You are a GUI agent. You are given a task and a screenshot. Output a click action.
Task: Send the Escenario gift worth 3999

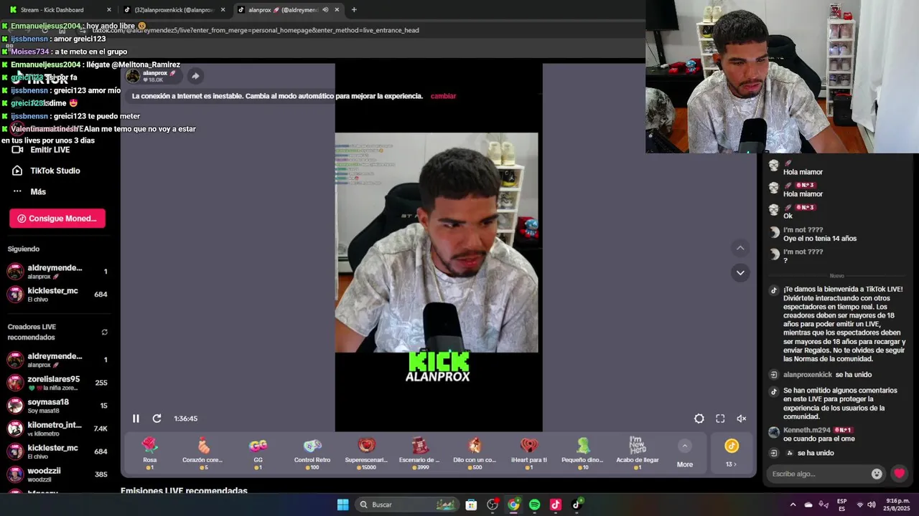point(420,454)
